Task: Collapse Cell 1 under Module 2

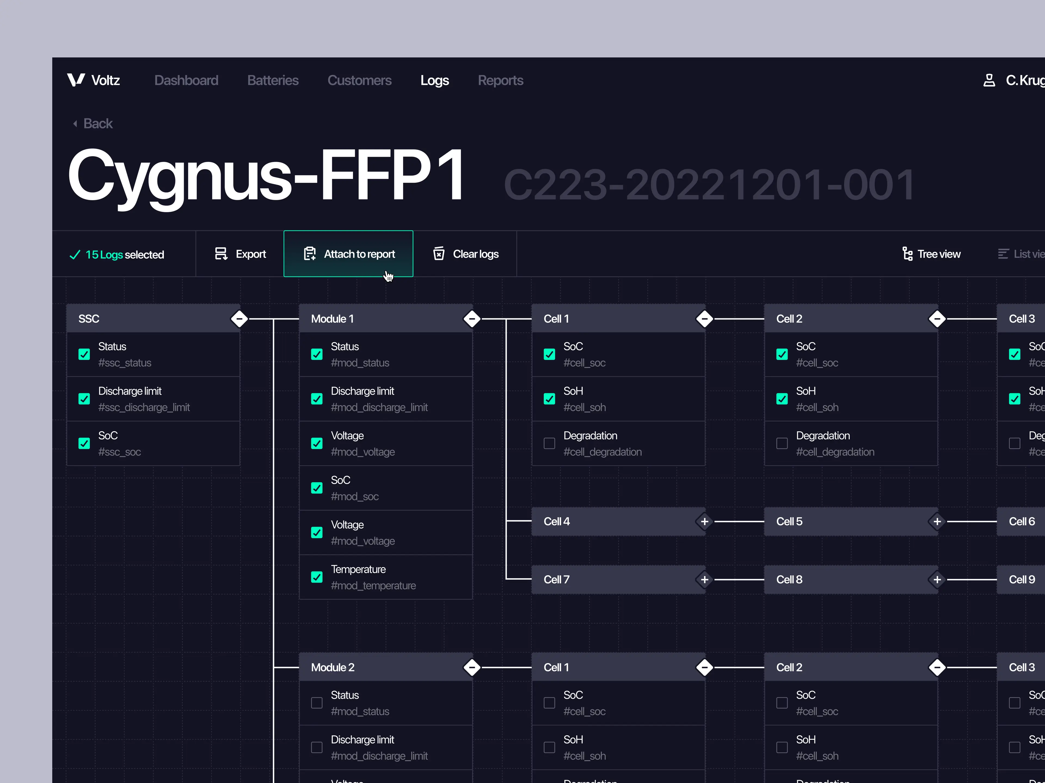Action: tap(704, 667)
